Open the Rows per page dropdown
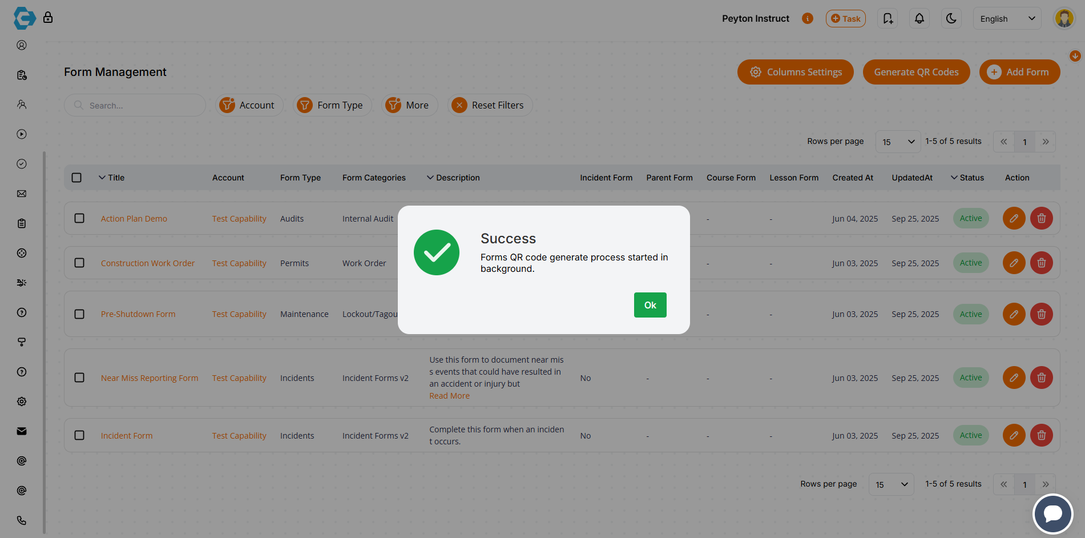Image resolution: width=1085 pixels, height=538 pixels. [898, 141]
